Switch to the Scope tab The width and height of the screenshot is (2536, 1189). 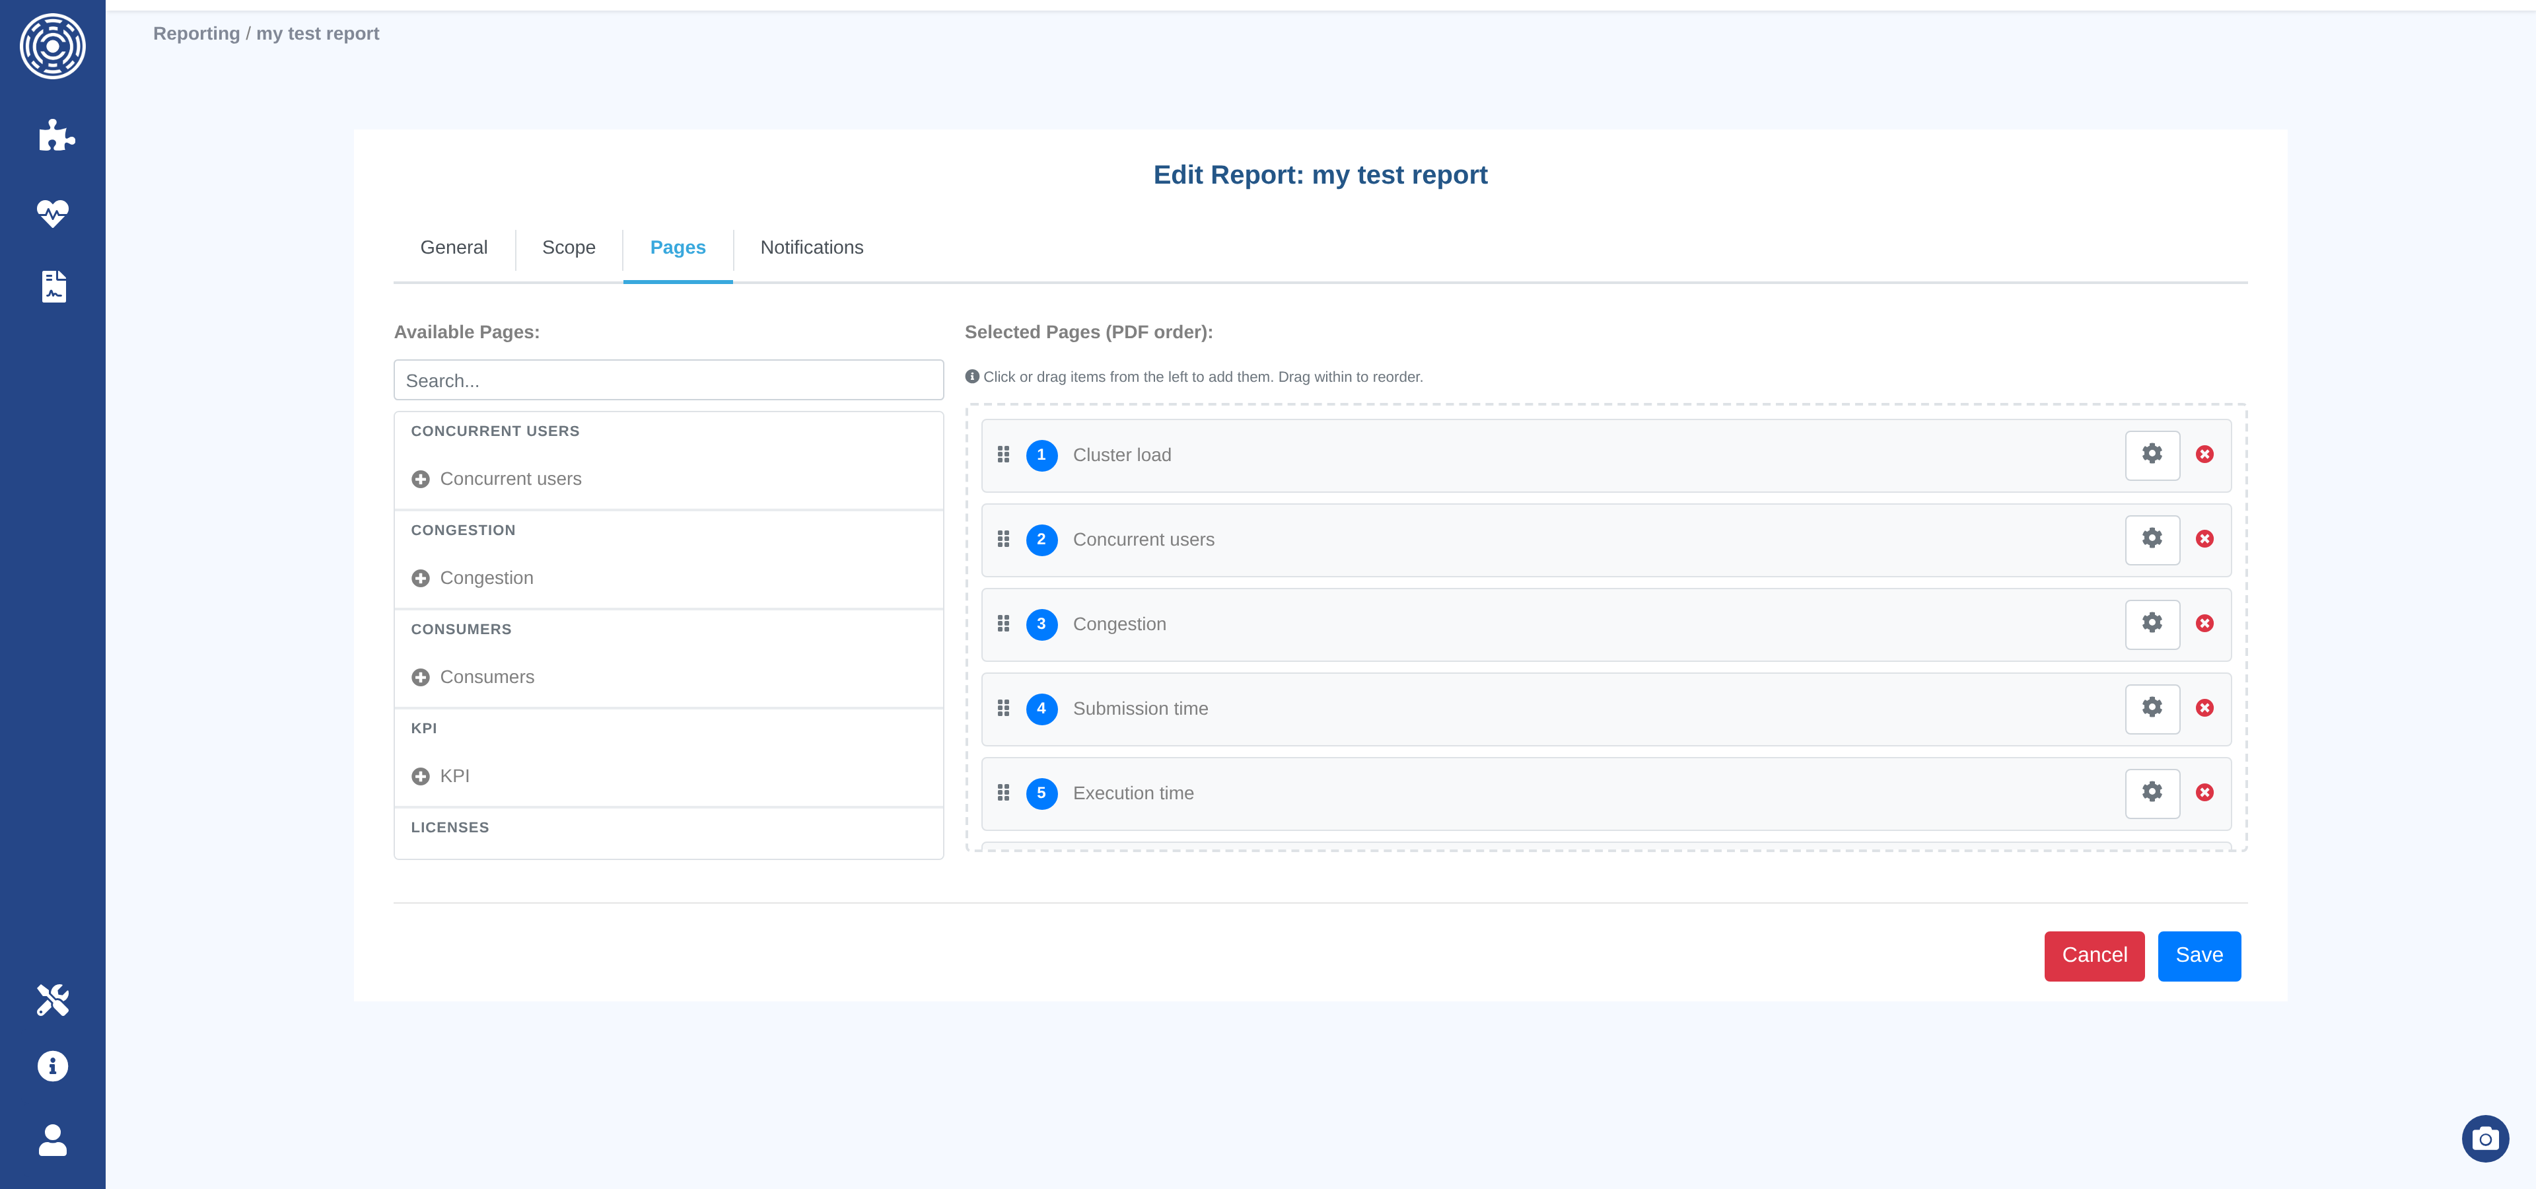(568, 248)
